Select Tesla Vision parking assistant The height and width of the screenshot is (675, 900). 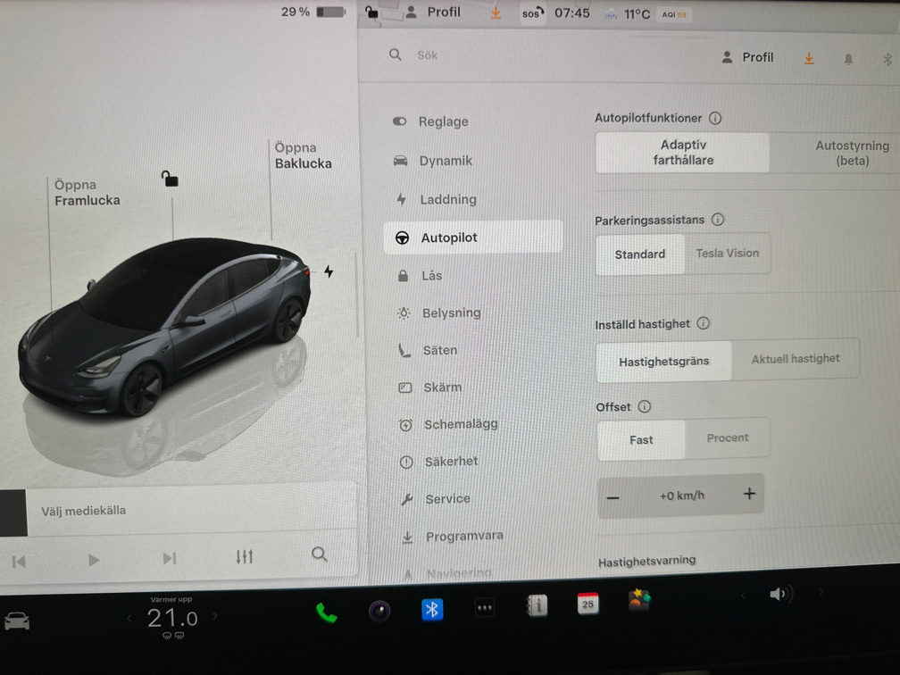pyautogui.click(x=727, y=254)
